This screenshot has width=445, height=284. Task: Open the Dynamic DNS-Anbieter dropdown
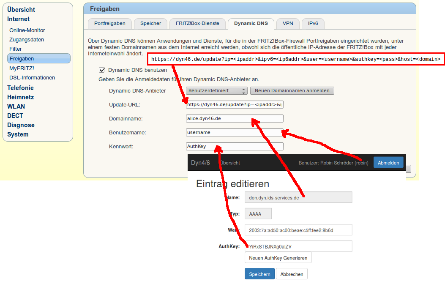(216, 90)
